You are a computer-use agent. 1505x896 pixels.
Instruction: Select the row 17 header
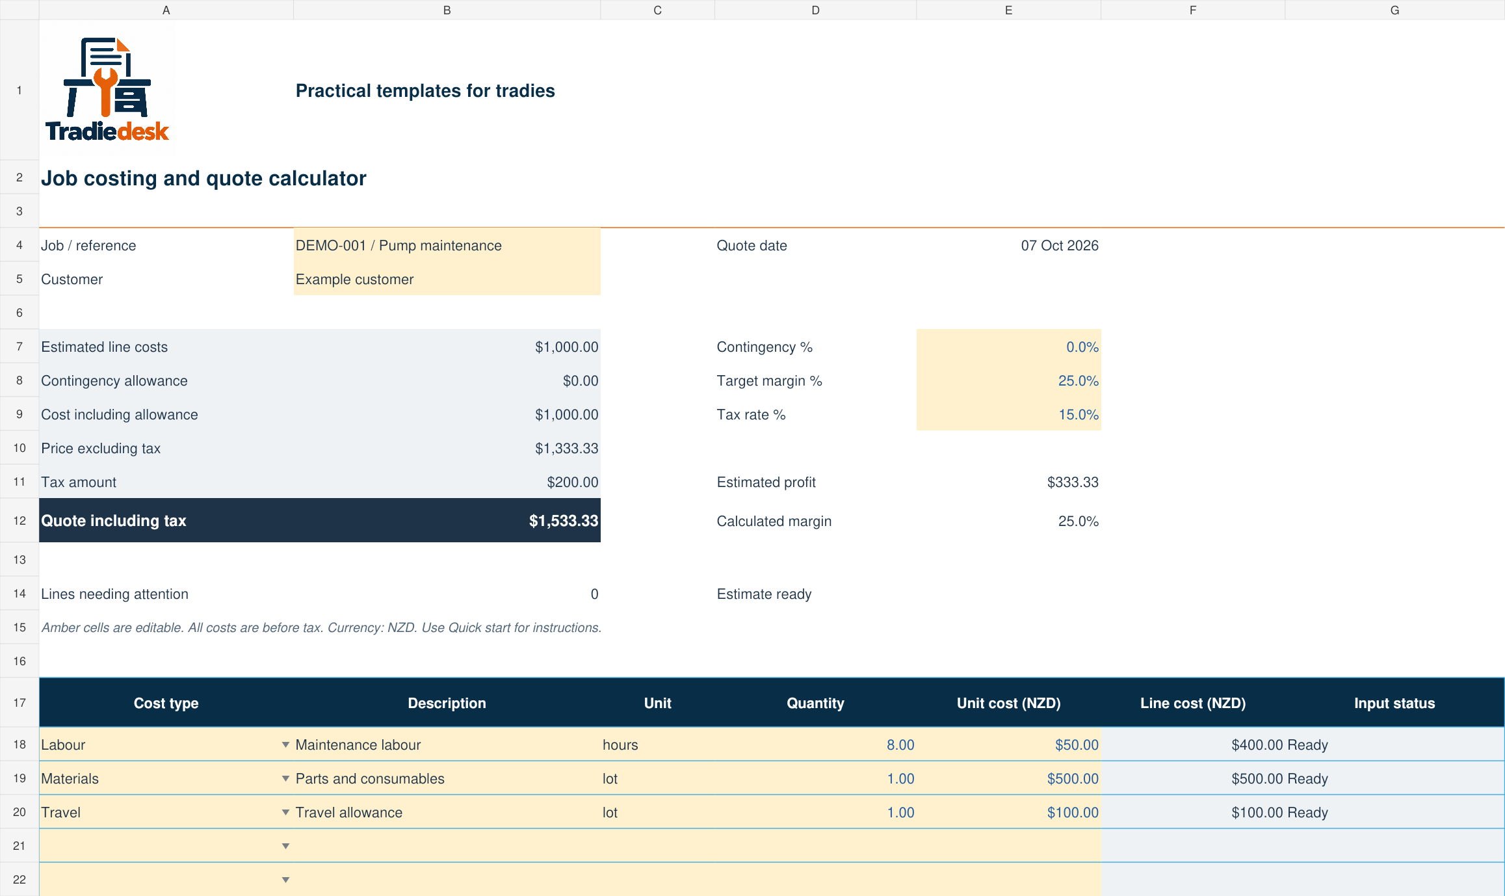tap(20, 702)
